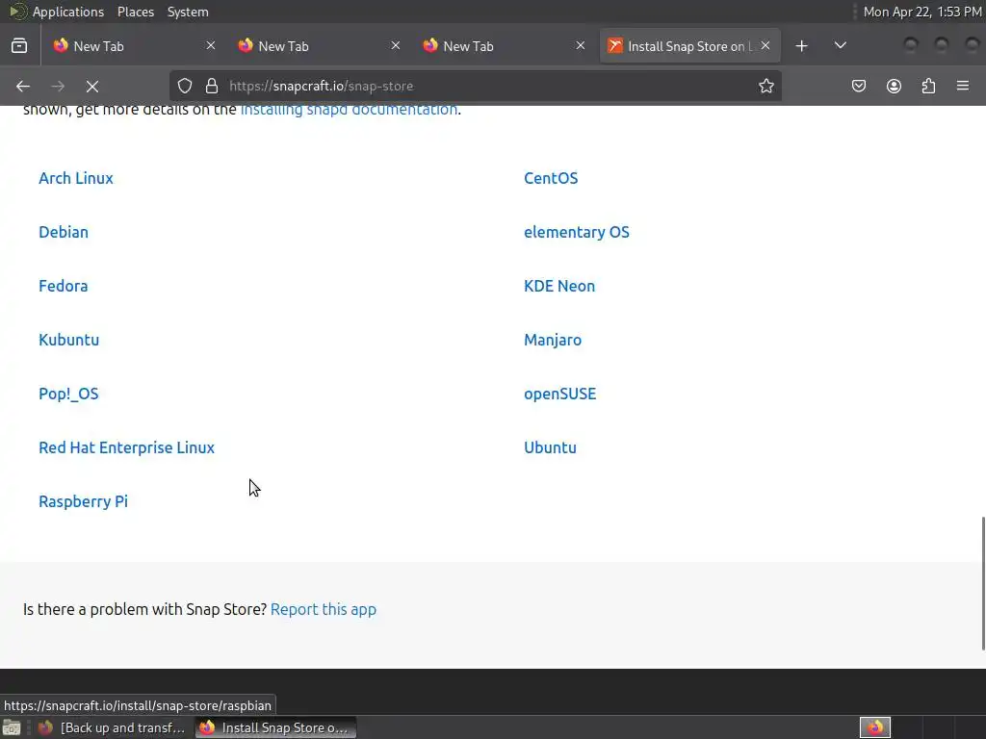Open the Save to Pocket icon

pyautogui.click(x=858, y=86)
